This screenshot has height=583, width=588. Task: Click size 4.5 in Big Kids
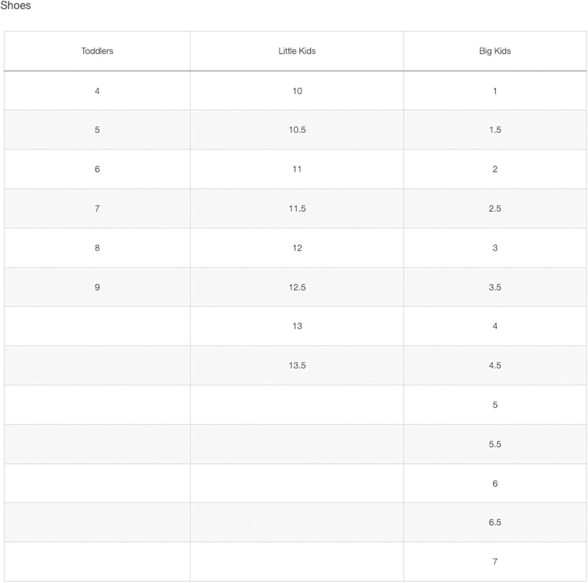pos(495,366)
